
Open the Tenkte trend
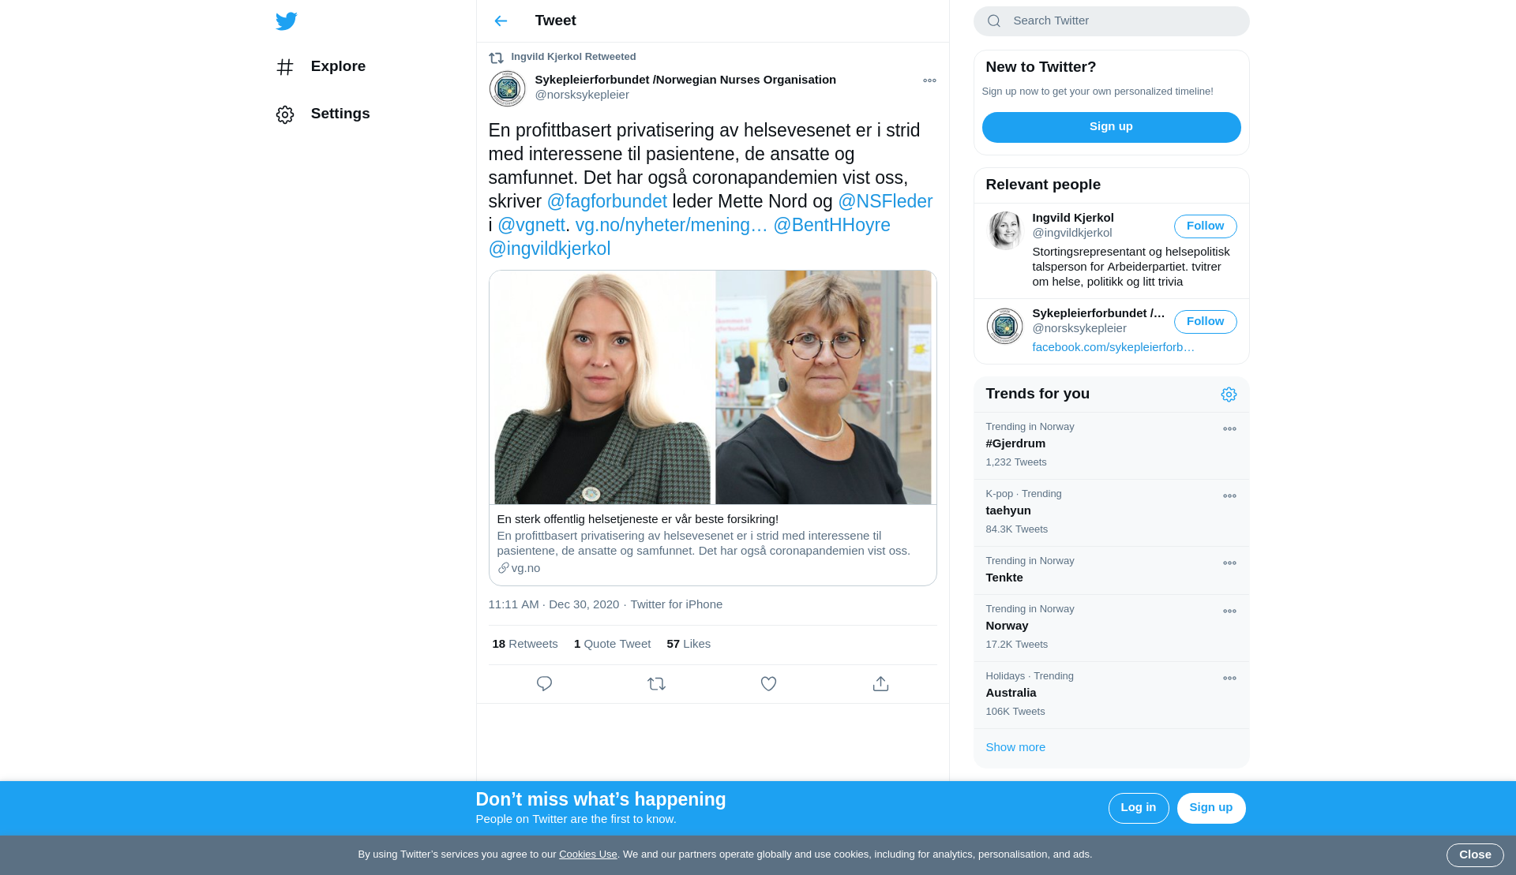[x=1111, y=570]
